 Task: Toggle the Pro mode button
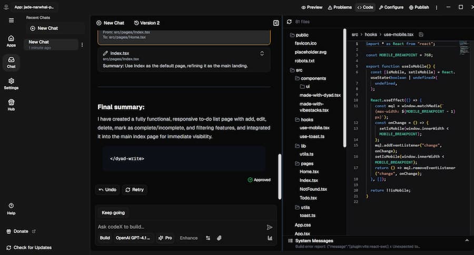(165, 238)
